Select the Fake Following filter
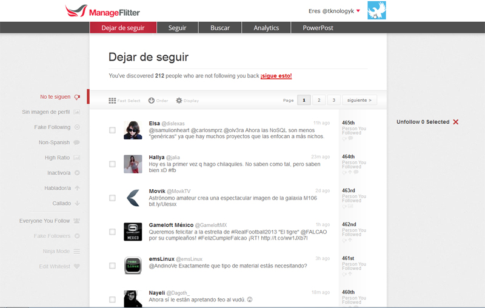Viewport: 485px width, 308px height. pos(52,127)
